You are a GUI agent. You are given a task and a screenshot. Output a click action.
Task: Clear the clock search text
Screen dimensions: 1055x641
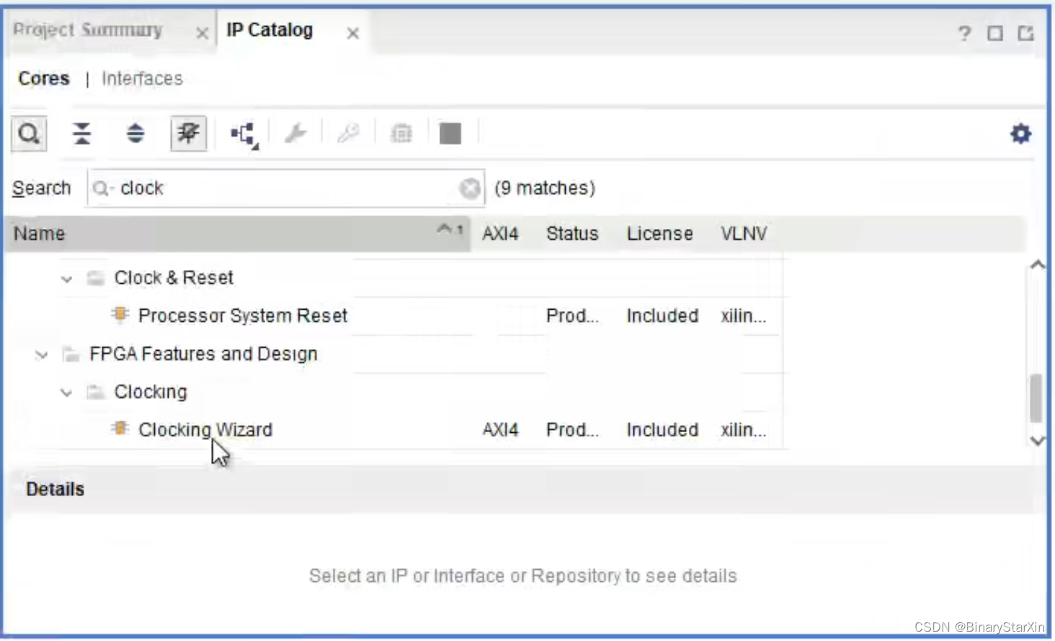click(470, 189)
